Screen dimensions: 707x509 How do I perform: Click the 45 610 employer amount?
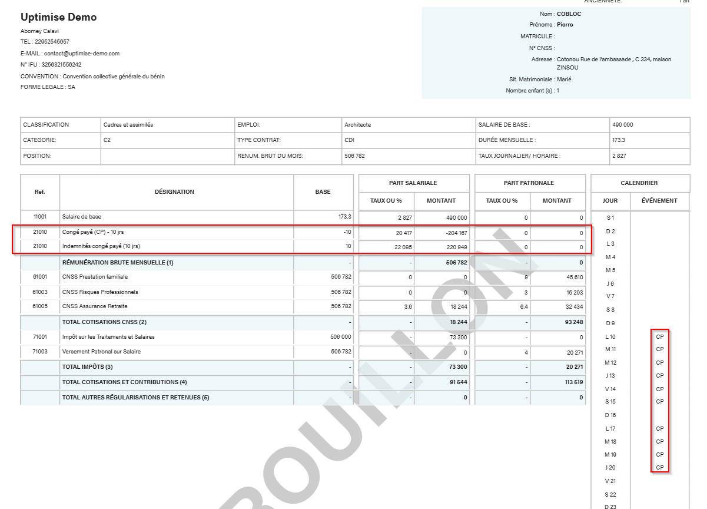point(575,277)
